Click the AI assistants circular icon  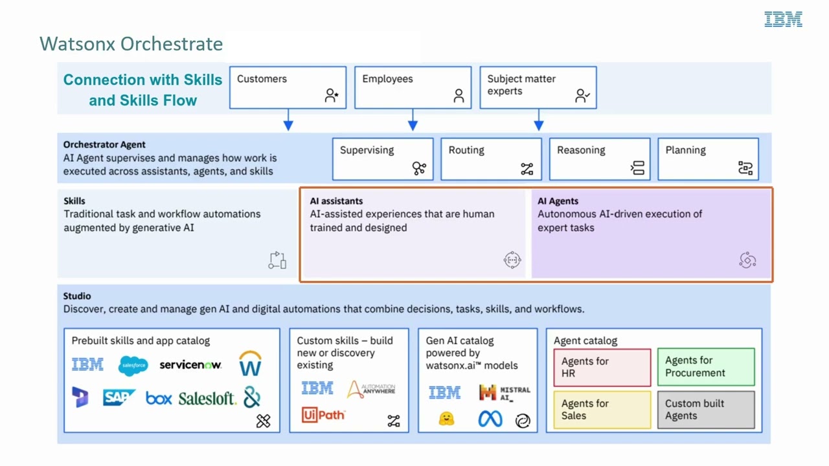(512, 260)
